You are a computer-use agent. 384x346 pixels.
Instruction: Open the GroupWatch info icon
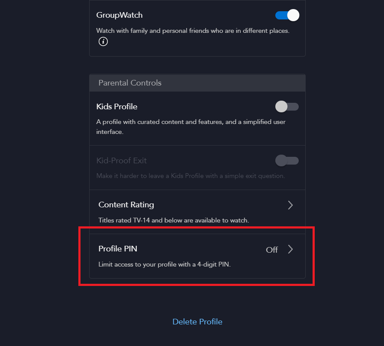click(x=103, y=41)
